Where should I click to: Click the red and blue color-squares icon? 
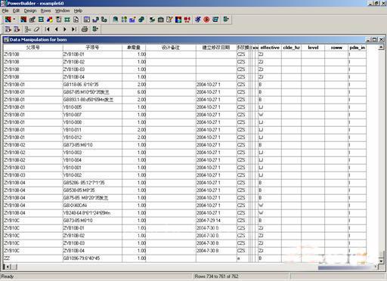(178, 20)
